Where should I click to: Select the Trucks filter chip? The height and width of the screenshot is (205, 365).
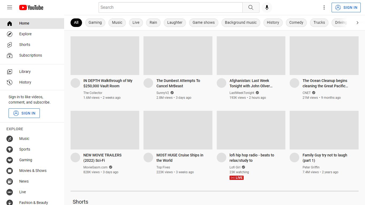[319, 23]
